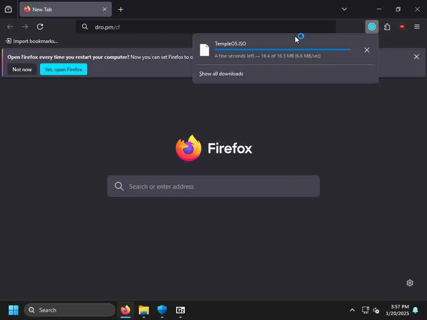427x320 pixels.
Task: Open Firefox View recent browsing icon
Action: tap(8, 9)
